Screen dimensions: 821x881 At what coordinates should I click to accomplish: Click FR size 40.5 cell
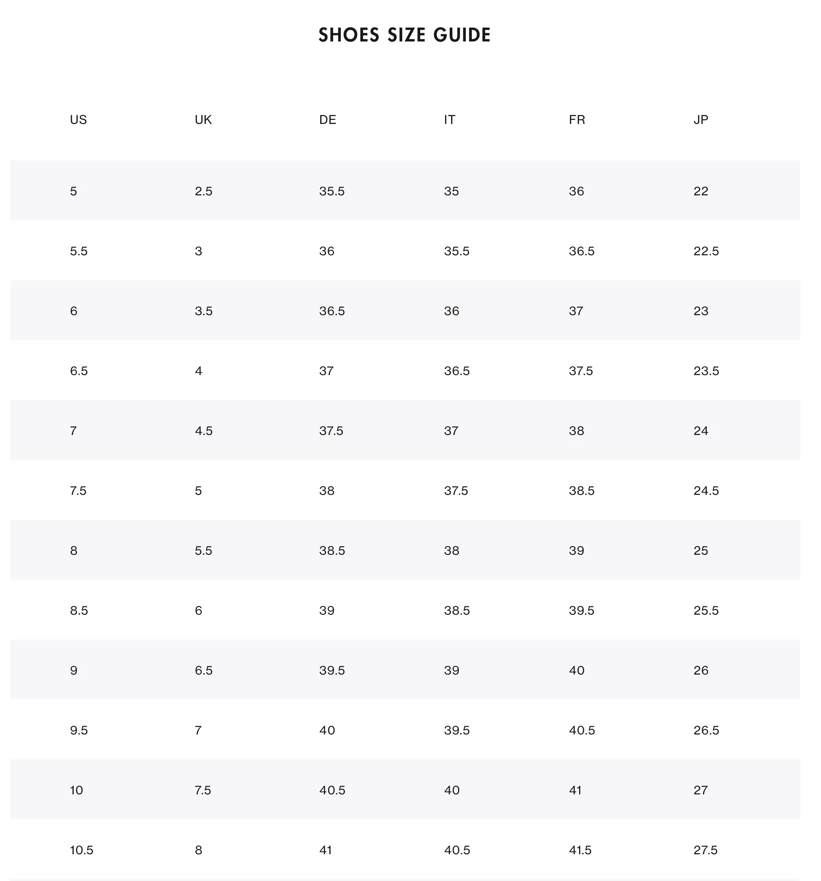pyautogui.click(x=582, y=730)
